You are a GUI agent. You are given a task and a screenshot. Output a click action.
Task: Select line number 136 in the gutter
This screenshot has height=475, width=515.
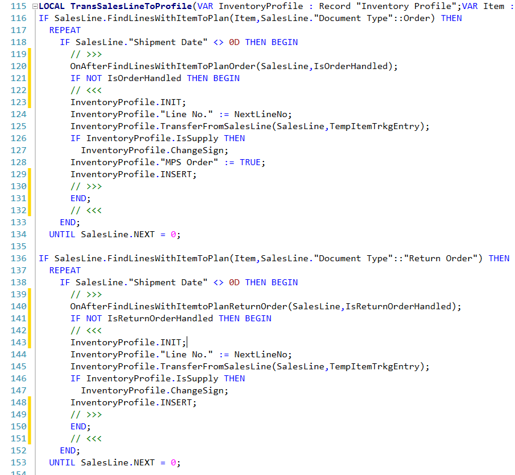(19, 258)
